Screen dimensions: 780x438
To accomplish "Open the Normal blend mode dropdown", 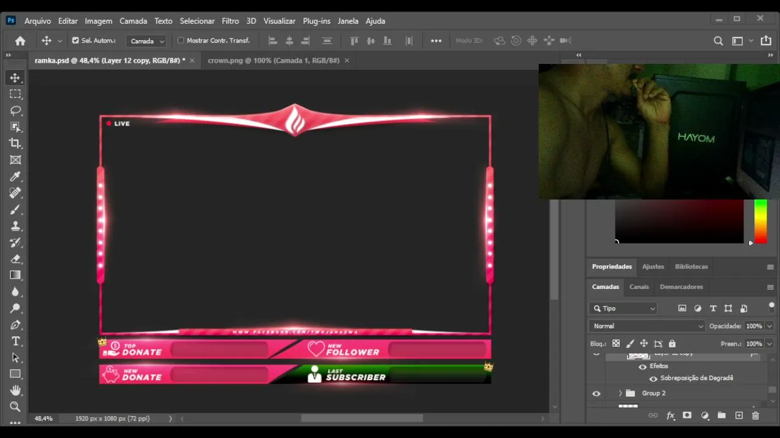I will tap(647, 326).
